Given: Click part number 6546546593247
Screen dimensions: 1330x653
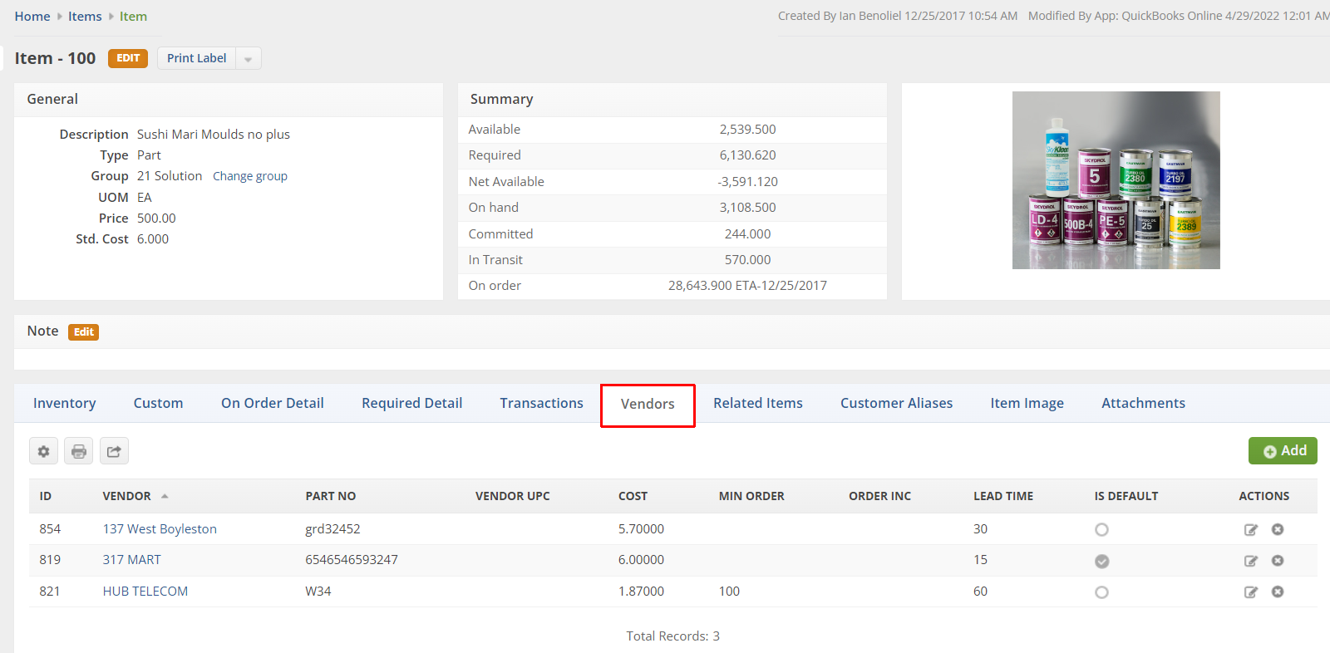Looking at the screenshot, I should 352,560.
